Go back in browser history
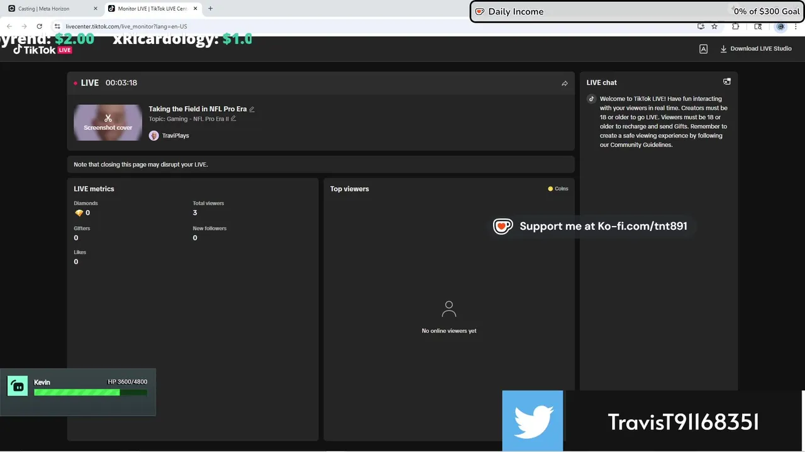Viewport: 805px width, 452px height. tap(9, 26)
